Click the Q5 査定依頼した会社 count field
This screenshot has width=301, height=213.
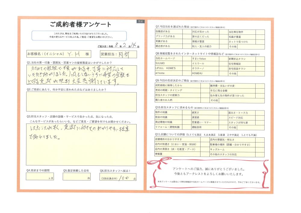pyautogui.click(x=76, y=177)
